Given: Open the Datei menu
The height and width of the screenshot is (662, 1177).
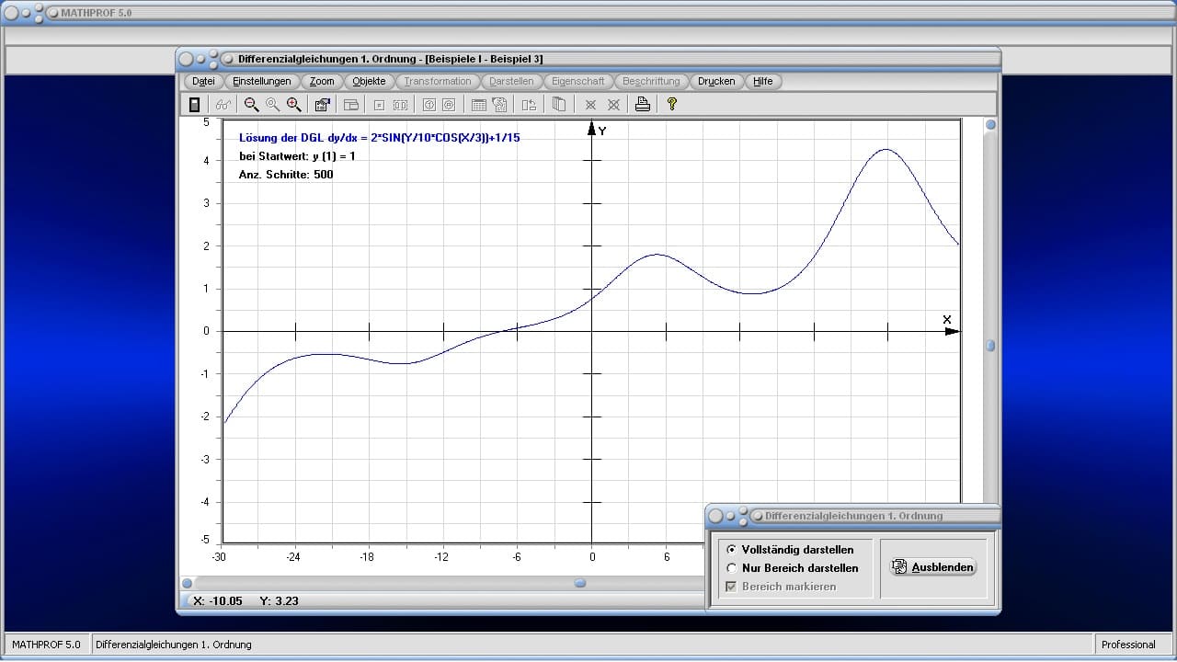Looking at the screenshot, I should 203,81.
